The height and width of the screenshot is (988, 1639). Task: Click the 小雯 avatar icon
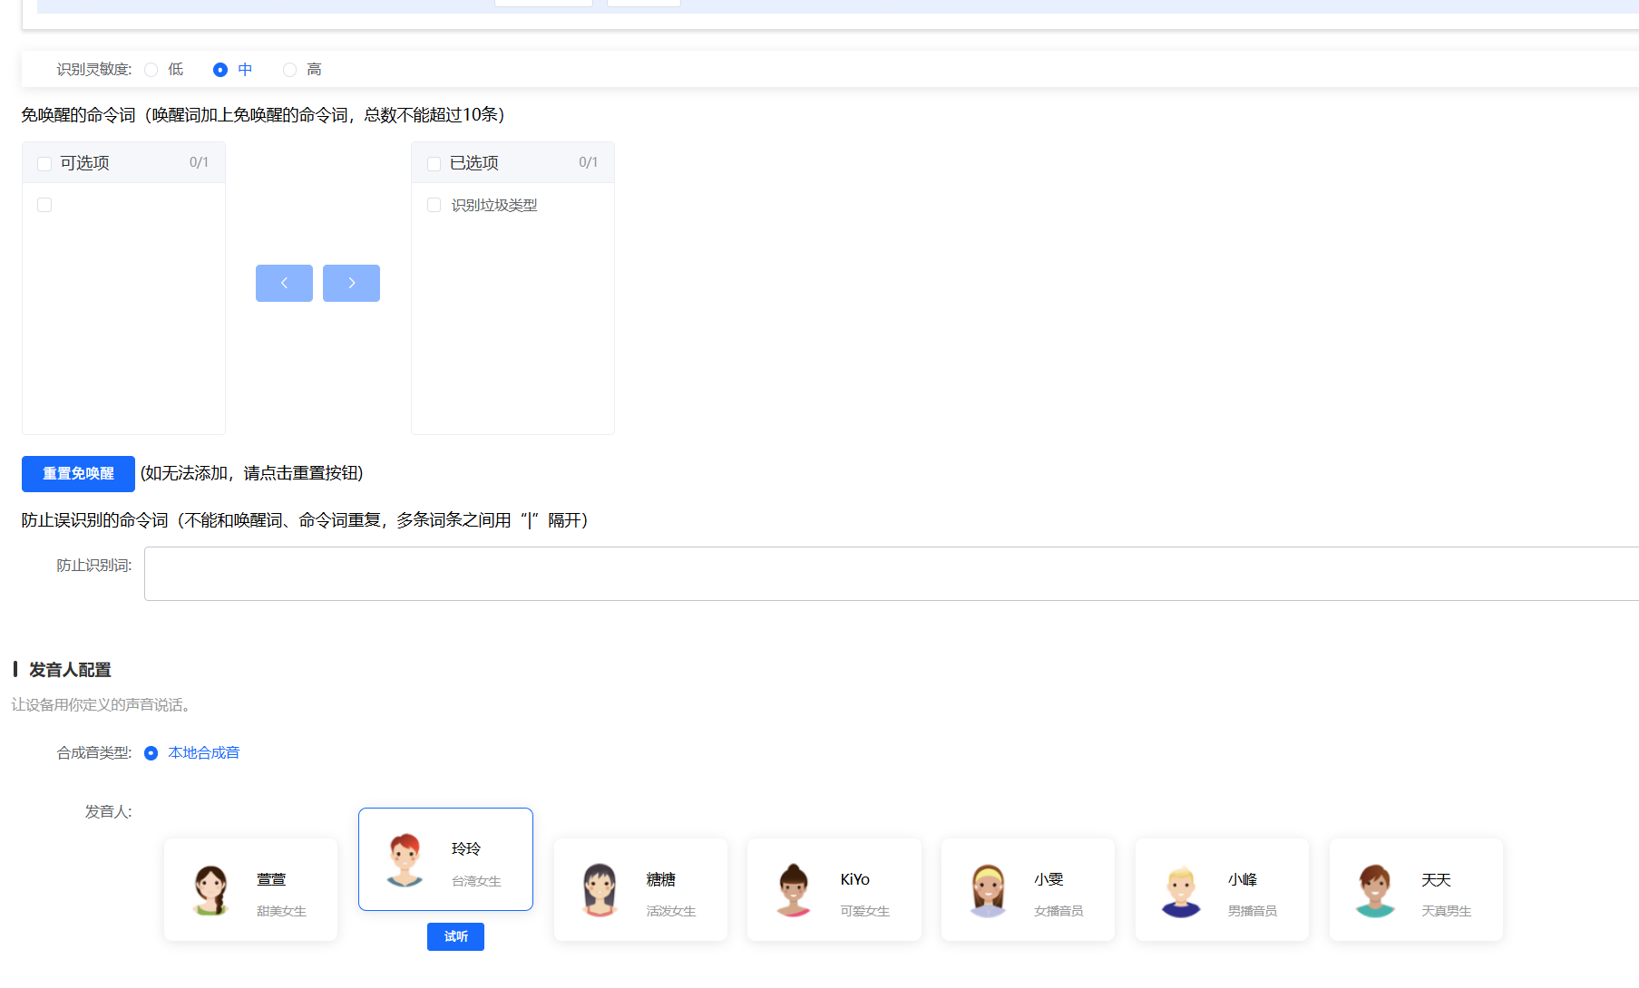tap(988, 890)
